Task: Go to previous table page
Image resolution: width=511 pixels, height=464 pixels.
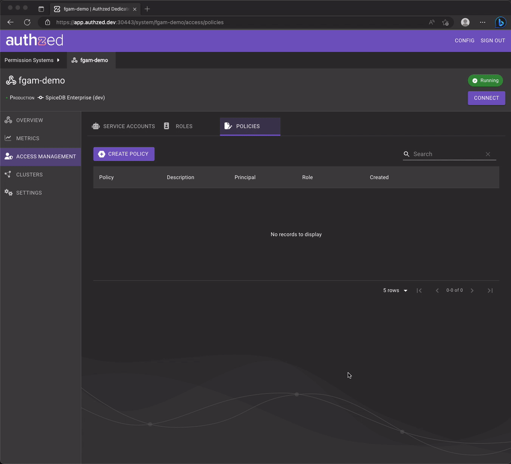Action: [437, 290]
